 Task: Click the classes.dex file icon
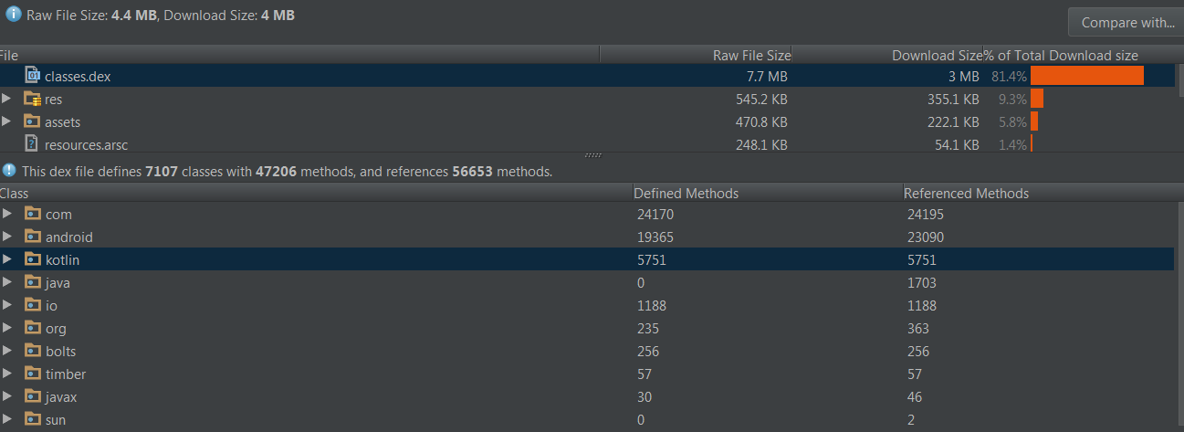click(32, 76)
